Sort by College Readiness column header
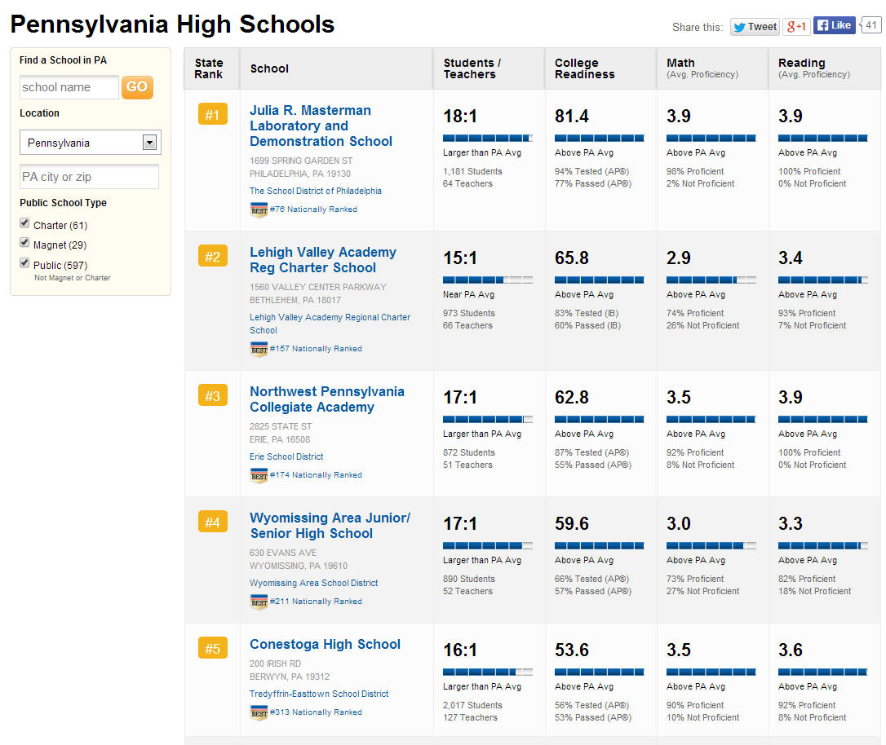 584,68
